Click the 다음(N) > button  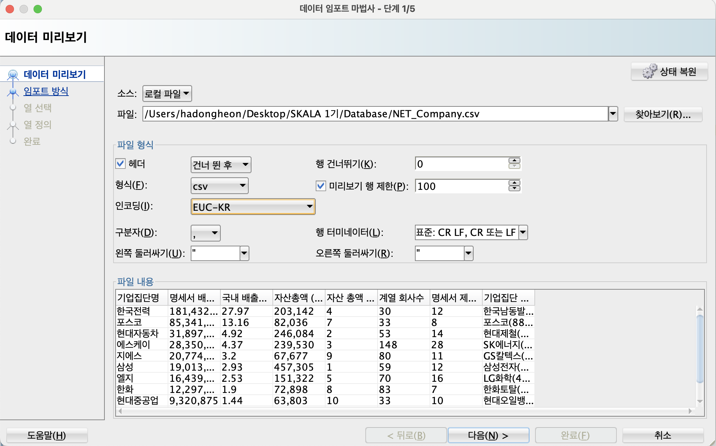(488, 435)
